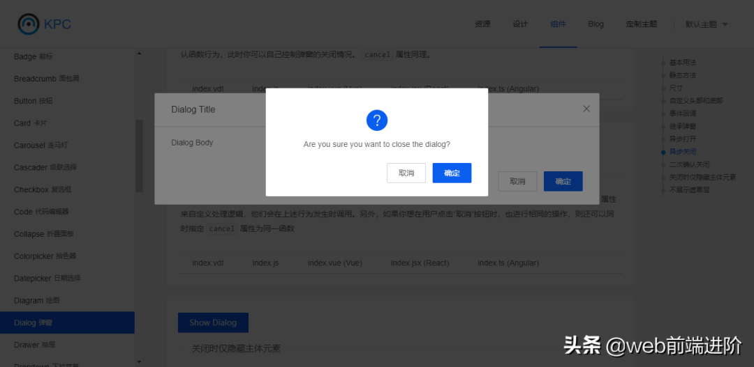Switch to lower index.ts (Angular) tab

click(508, 263)
